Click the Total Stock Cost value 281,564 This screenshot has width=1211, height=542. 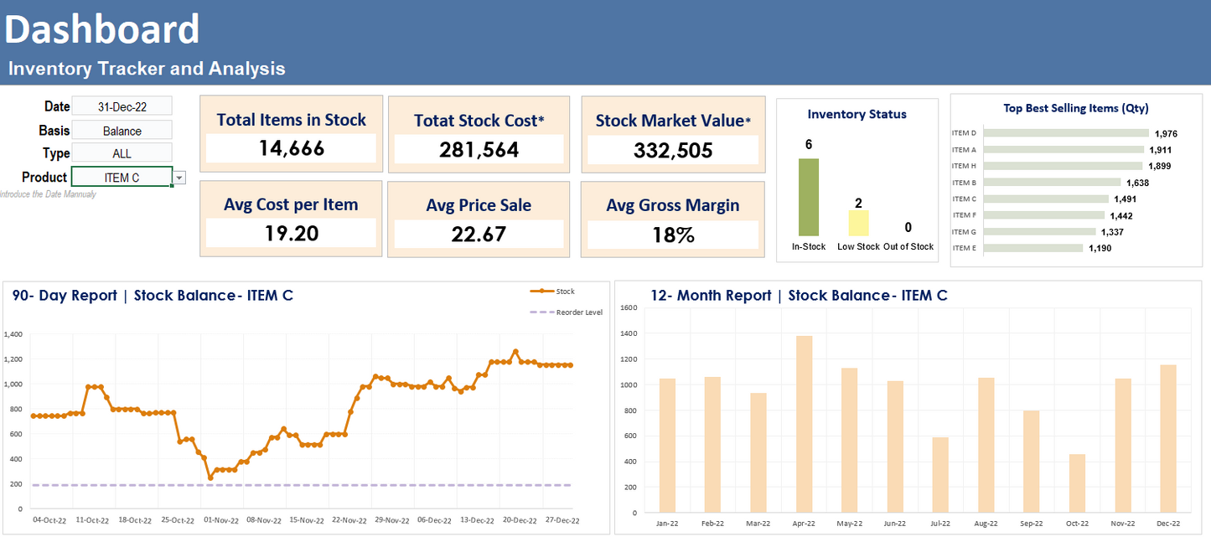click(479, 149)
